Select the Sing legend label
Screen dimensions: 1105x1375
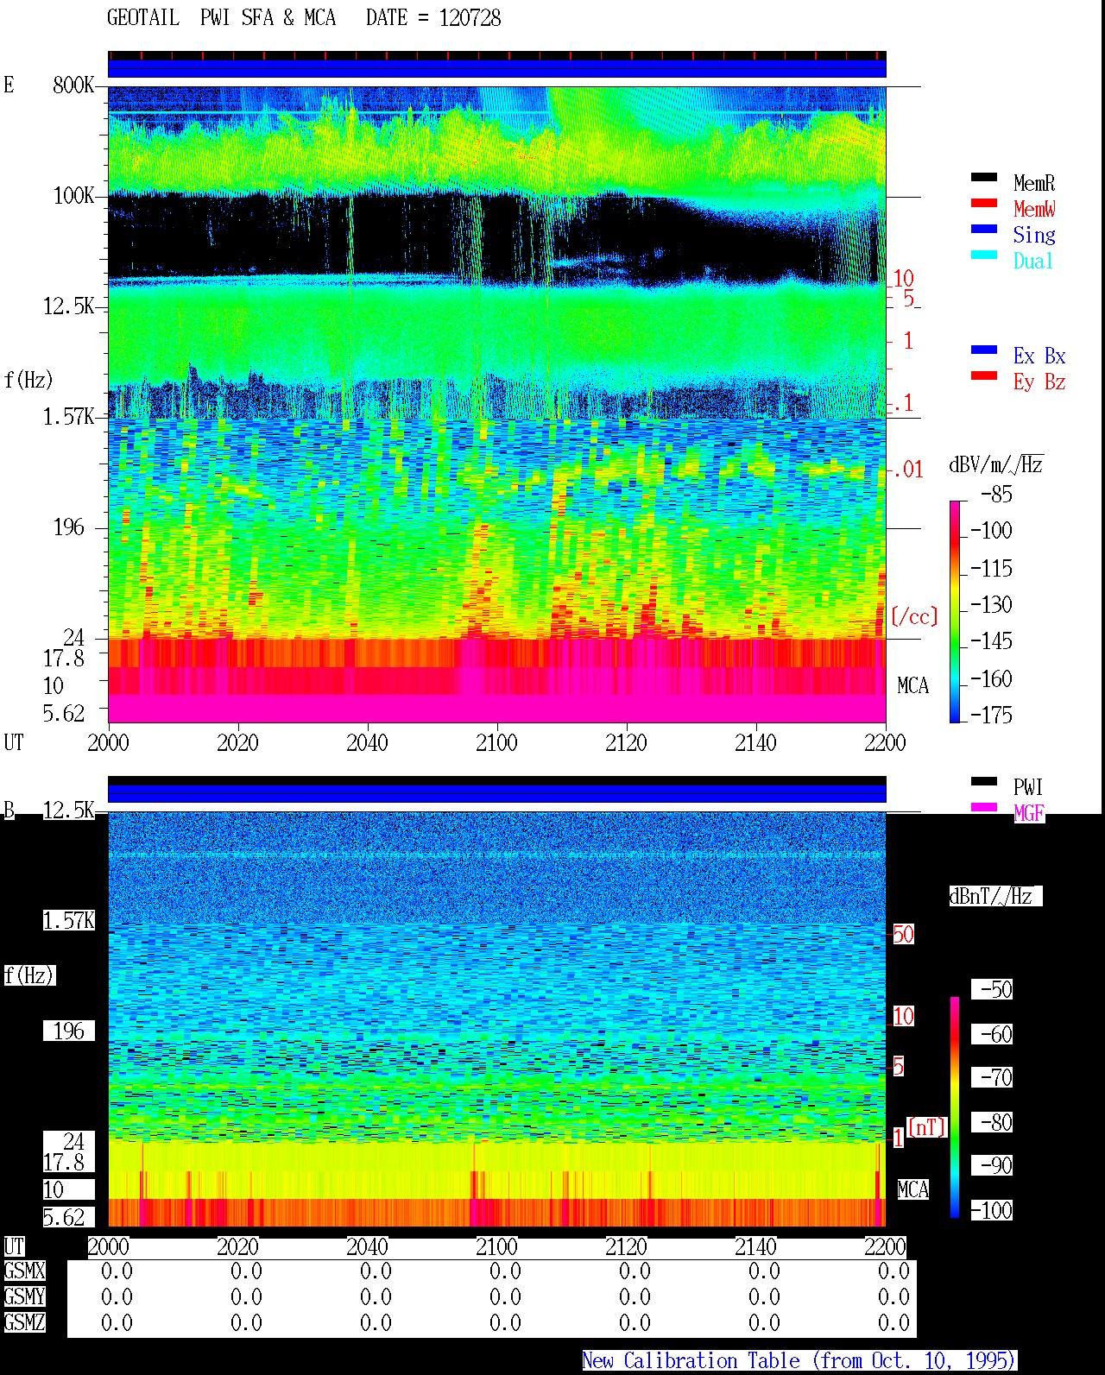1034,235
